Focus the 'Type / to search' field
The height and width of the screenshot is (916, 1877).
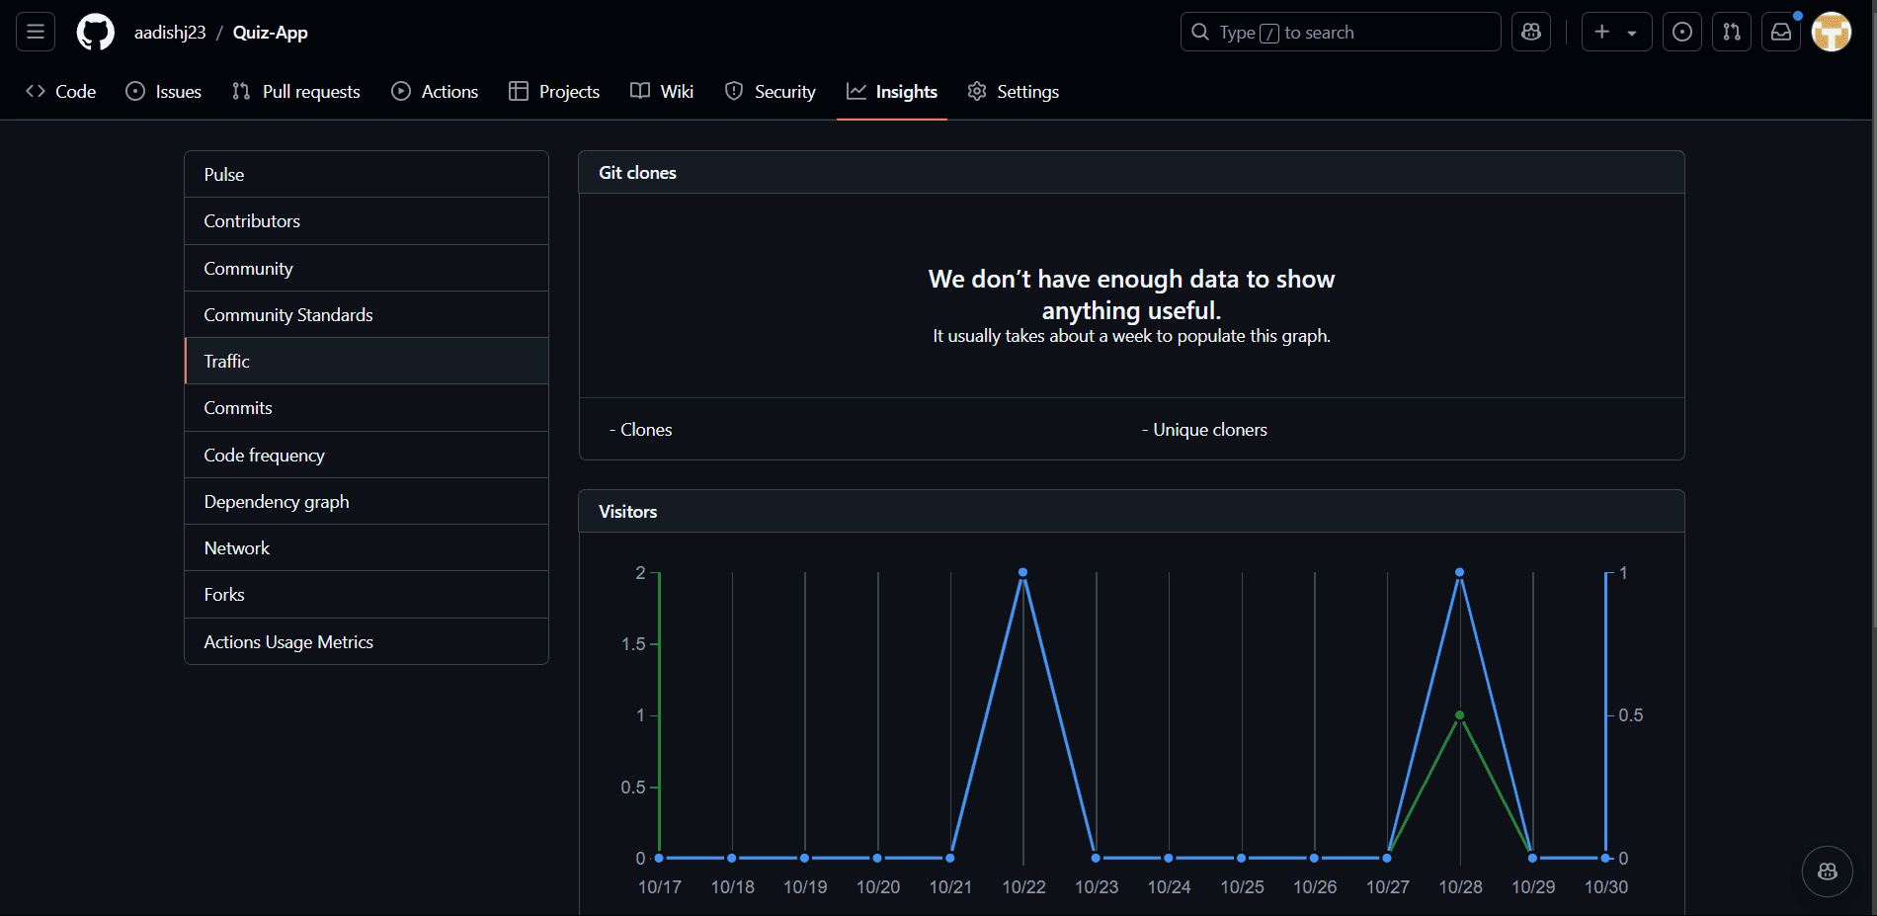point(1341,32)
